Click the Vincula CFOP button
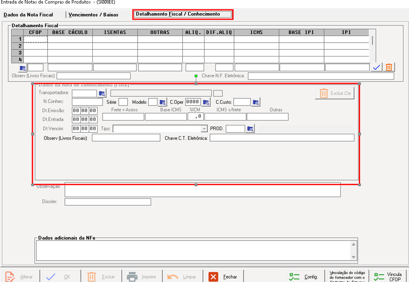Viewport: 409px width, 282px height. [x=387, y=277]
